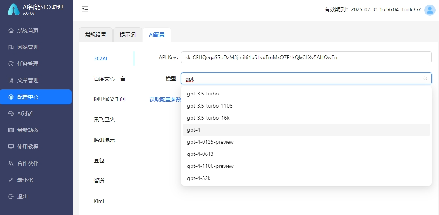Select the Kimi provider entry

tap(99, 201)
